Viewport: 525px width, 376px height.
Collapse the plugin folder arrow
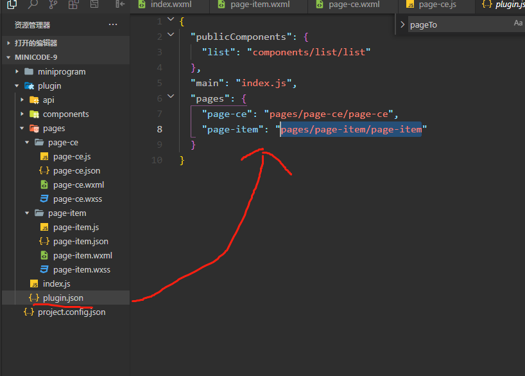pyautogui.click(x=17, y=86)
